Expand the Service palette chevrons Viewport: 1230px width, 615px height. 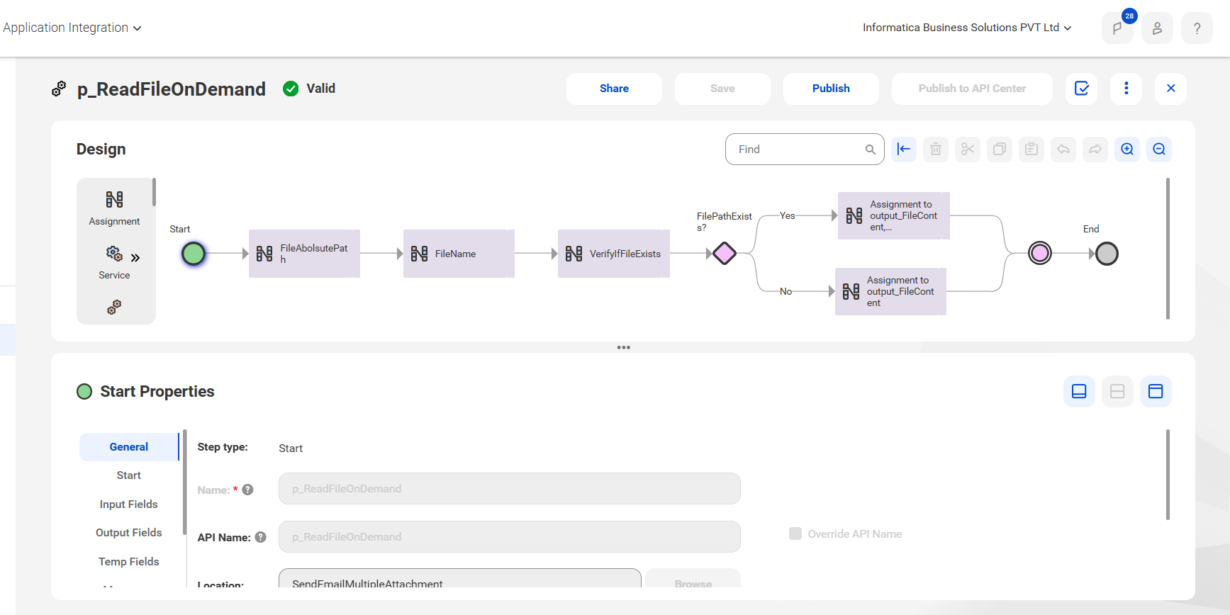point(135,257)
